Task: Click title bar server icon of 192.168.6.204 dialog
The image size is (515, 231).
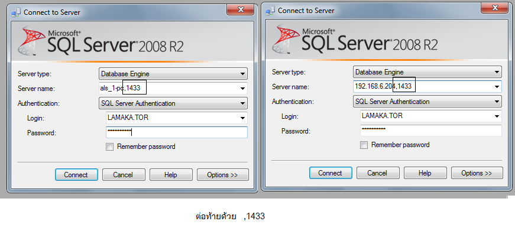Action: pyautogui.click(x=270, y=11)
